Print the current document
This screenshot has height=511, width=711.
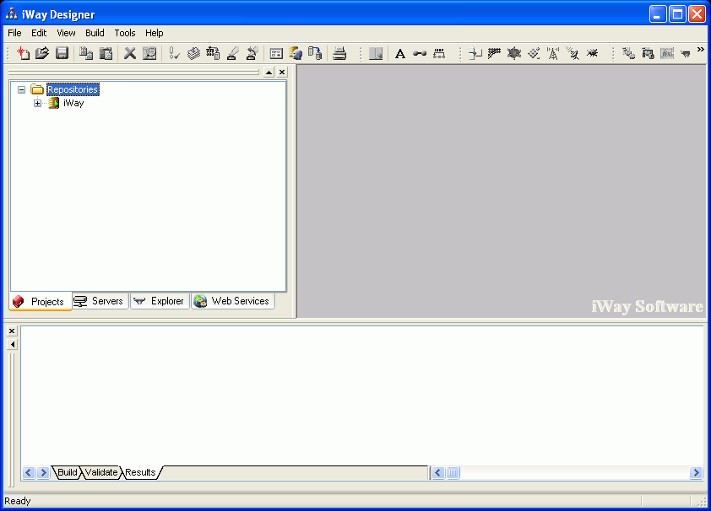pos(338,53)
